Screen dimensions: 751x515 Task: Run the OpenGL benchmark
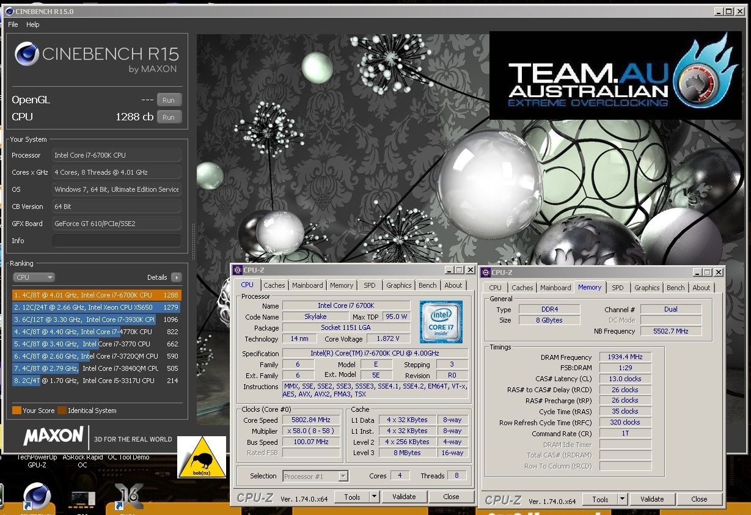(169, 100)
